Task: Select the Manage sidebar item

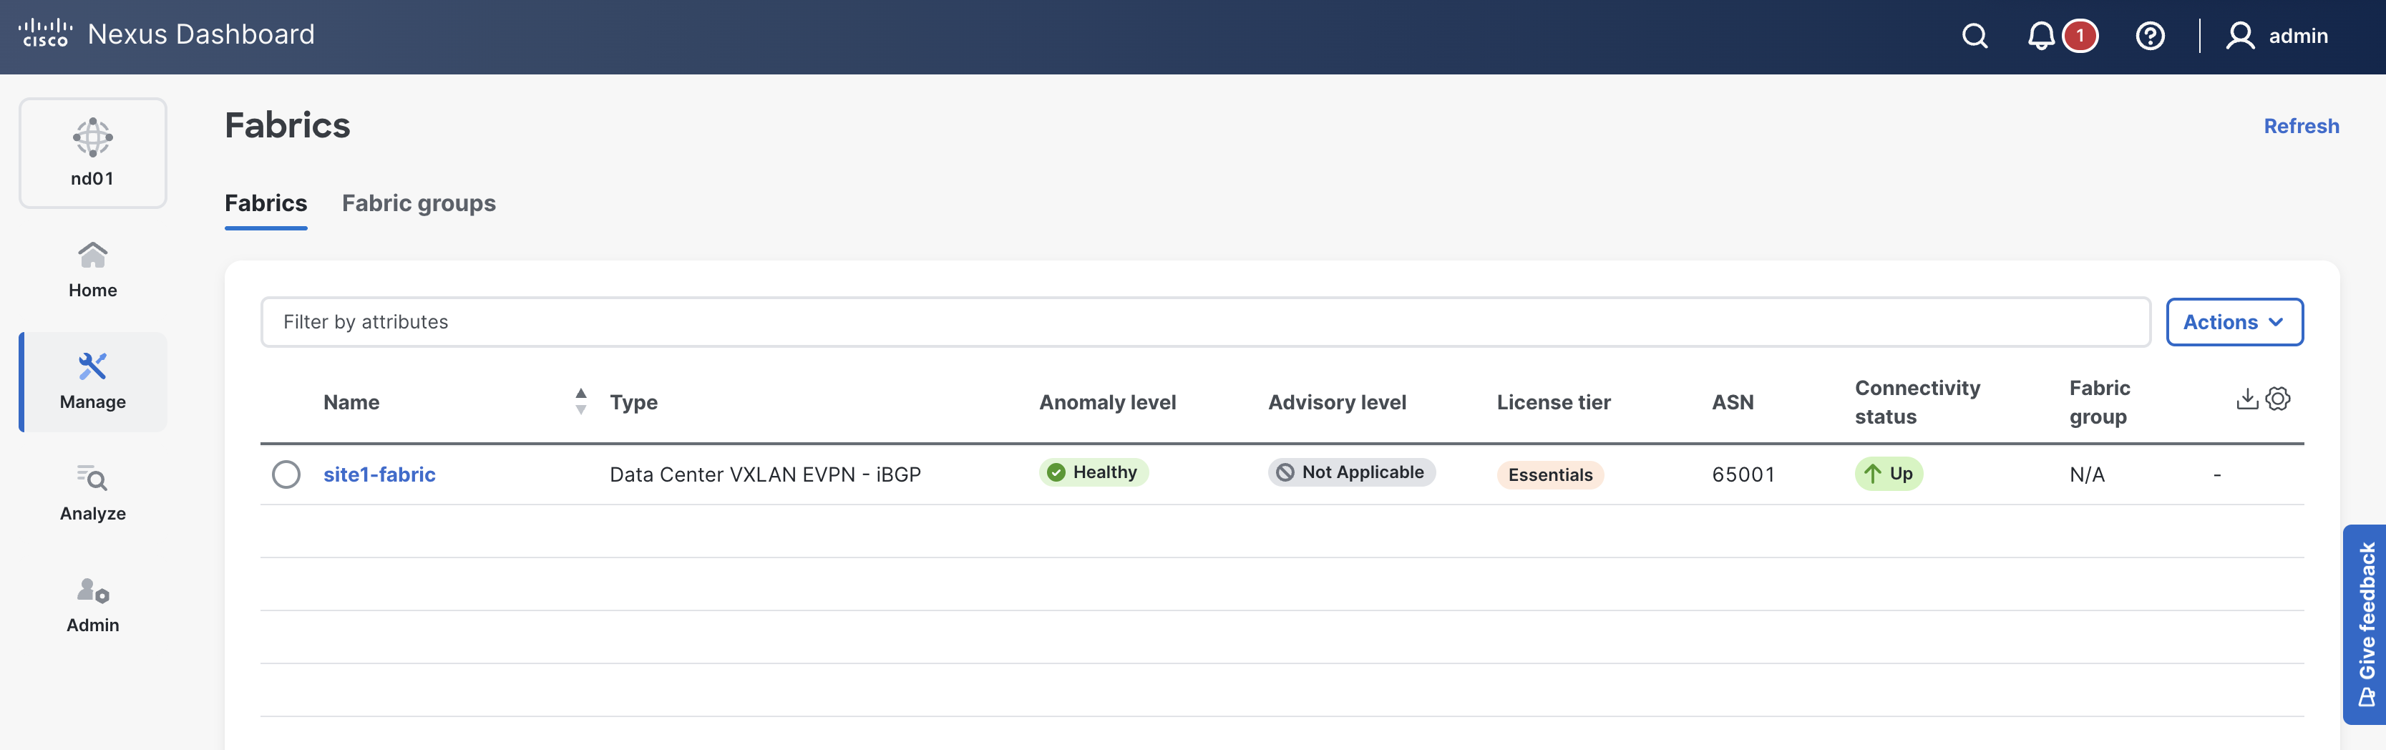Action: click(x=92, y=382)
